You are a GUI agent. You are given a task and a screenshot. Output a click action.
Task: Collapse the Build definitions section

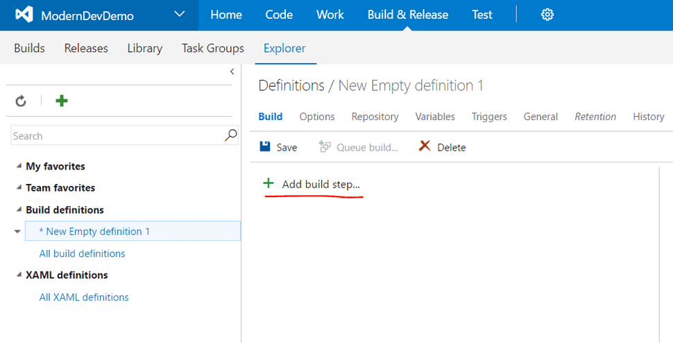pos(19,210)
